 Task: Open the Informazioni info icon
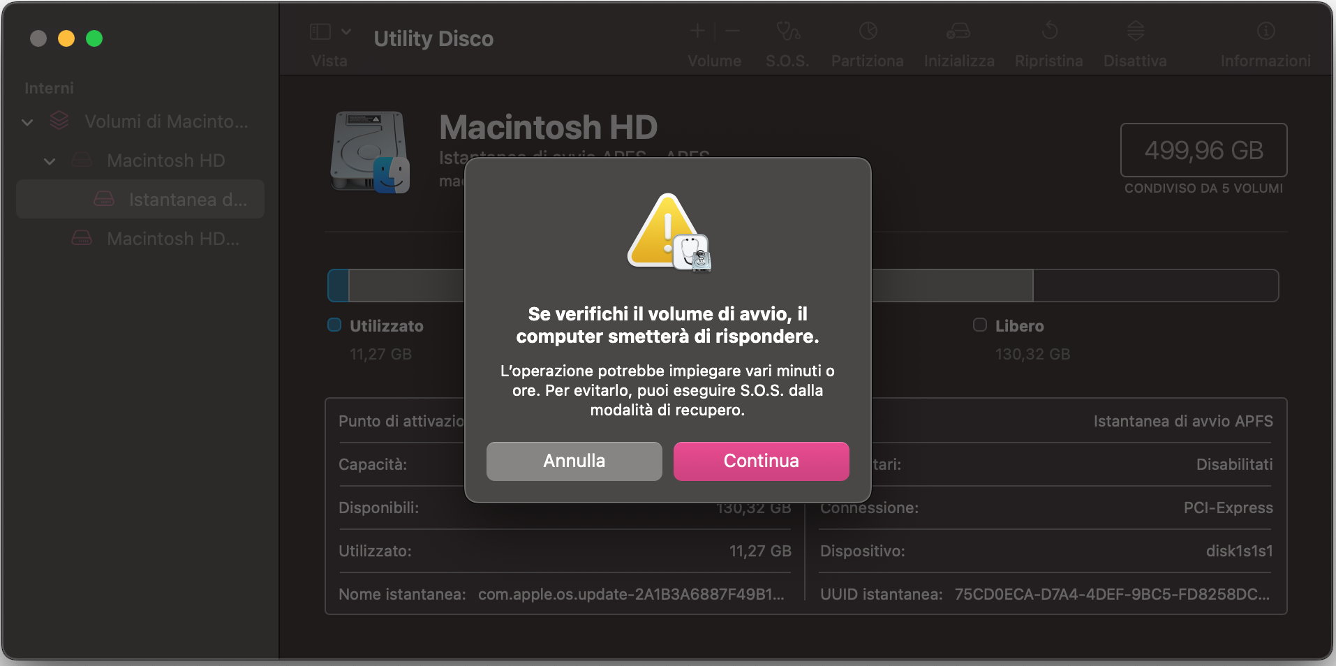click(x=1266, y=31)
